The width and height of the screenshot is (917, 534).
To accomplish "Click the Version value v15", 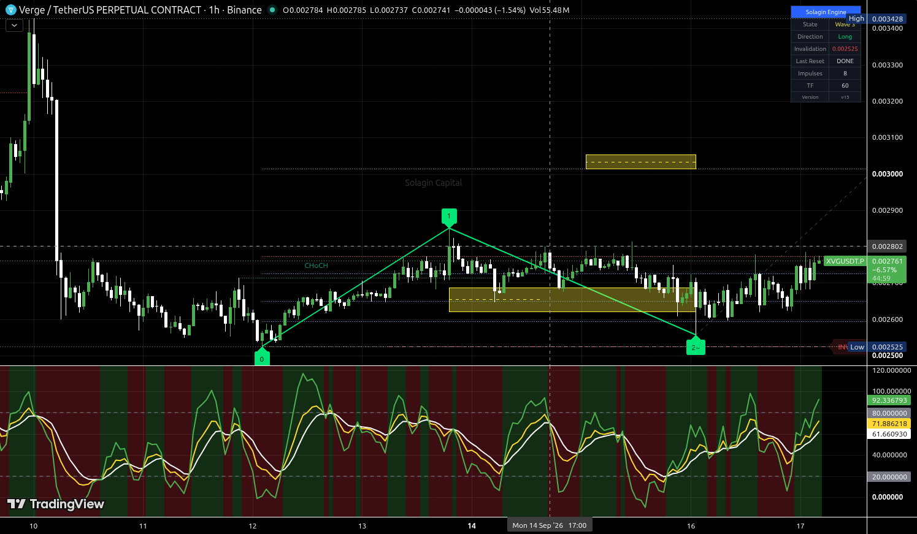I will (845, 97).
